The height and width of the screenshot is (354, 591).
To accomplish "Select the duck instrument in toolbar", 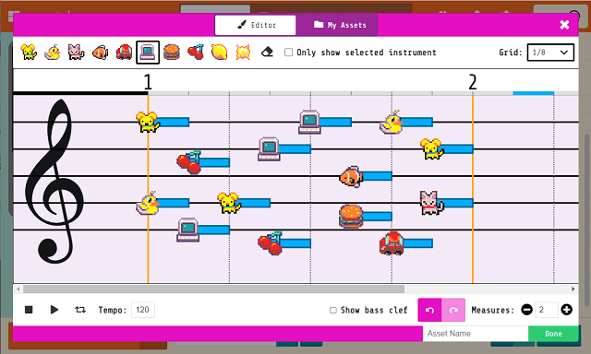I will pyautogui.click(x=53, y=52).
